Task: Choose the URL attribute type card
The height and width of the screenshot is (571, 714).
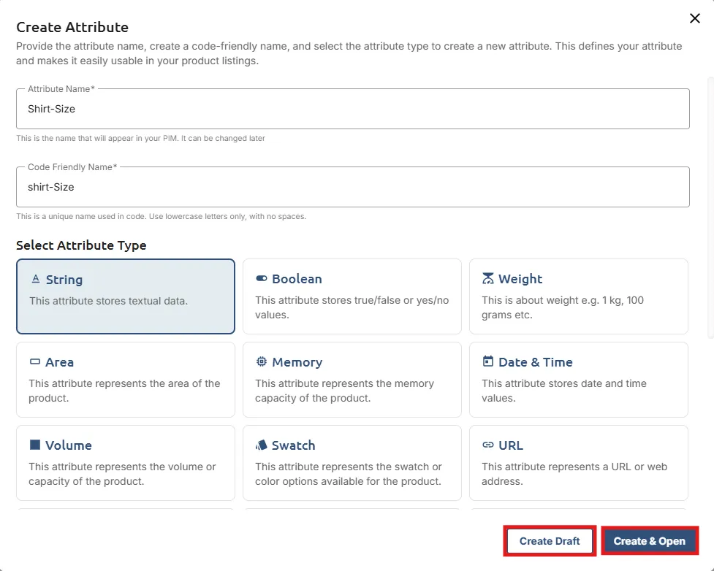Action: coord(579,463)
